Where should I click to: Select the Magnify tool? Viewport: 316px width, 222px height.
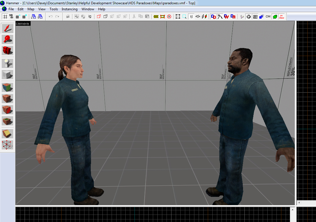[7, 39]
